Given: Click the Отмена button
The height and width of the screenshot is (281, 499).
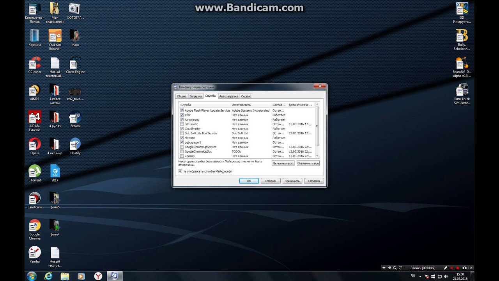Looking at the screenshot, I should pos(271,181).
